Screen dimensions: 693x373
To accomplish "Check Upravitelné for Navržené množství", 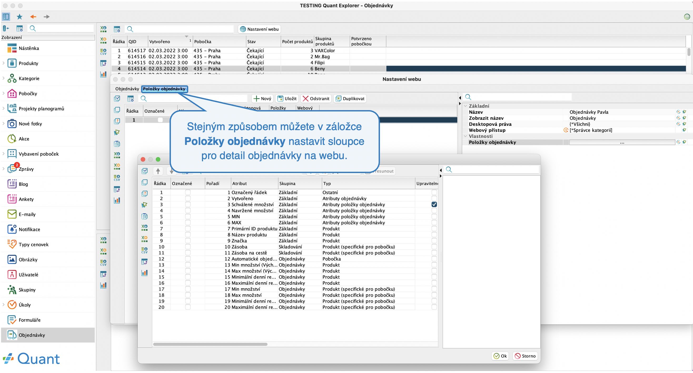I will coord(434,210).
